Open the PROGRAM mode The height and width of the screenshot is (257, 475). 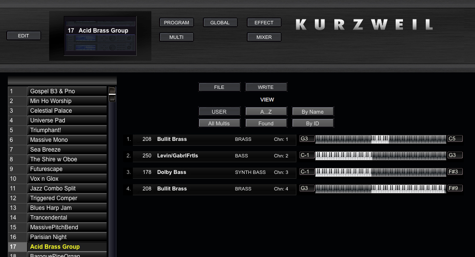pyautogui.click(x=176, y=23)
